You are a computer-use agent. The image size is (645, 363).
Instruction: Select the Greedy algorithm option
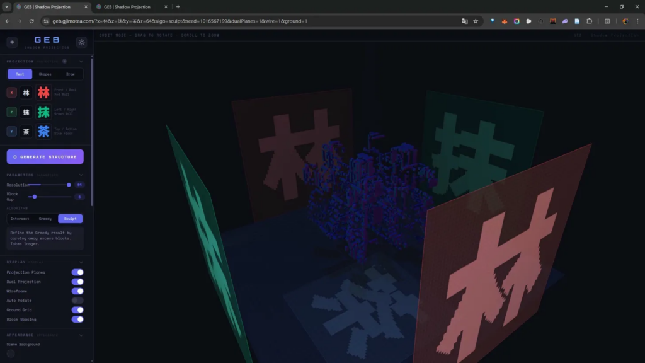45,219
